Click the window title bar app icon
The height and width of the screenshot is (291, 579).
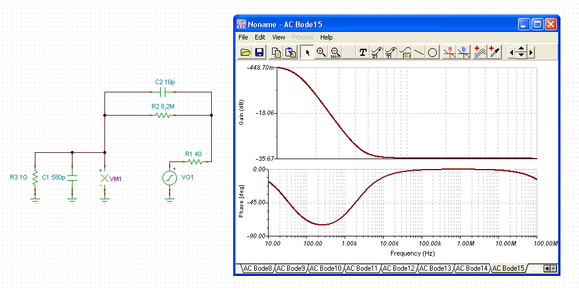coord(241,24)
